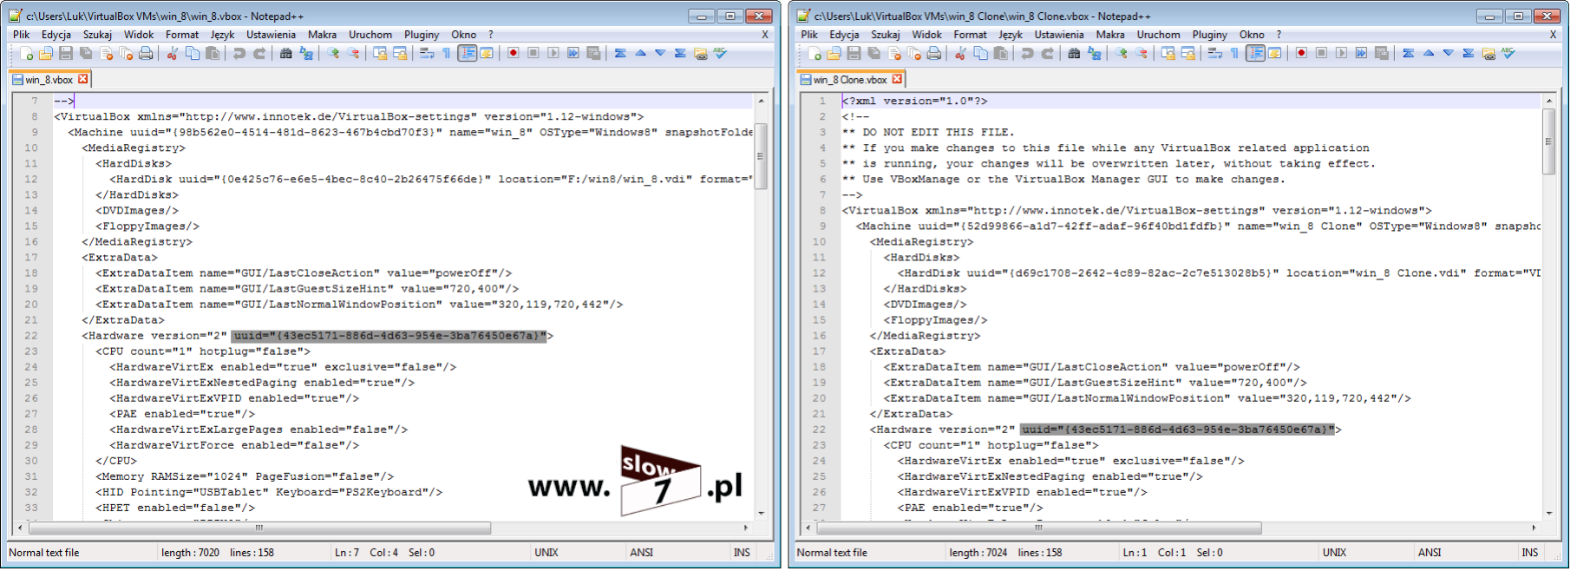Click Close All icon in win_8 Clone window
Image resolution: width=1577 pixels, height=571 pixels.
[914, 54]
